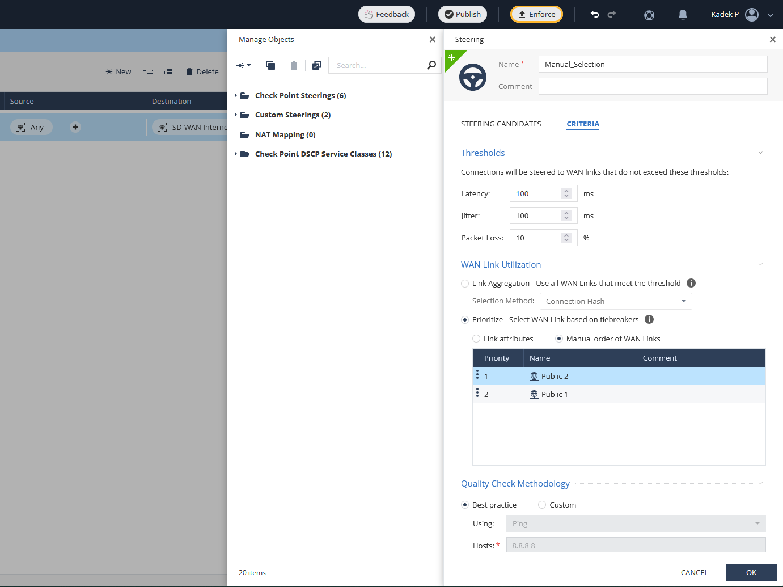Click the drag handle for Public 2 row
The image size is (783, 587).
point(477,375)
